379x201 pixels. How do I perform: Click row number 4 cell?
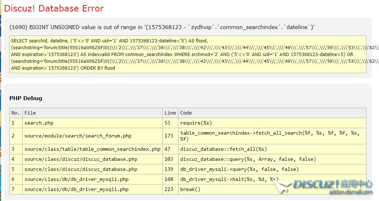pyautogui.click(x=16, y=159)
